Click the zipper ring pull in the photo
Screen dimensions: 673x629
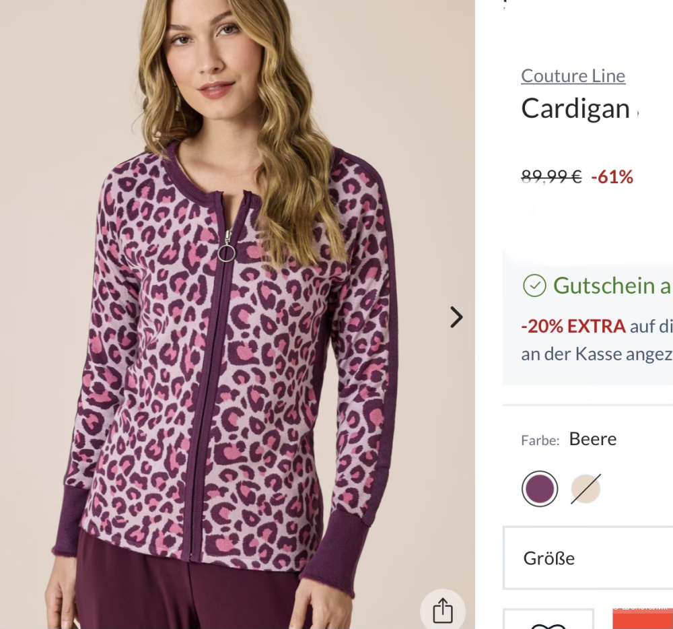pyautogui.click(x=227, y=253)
